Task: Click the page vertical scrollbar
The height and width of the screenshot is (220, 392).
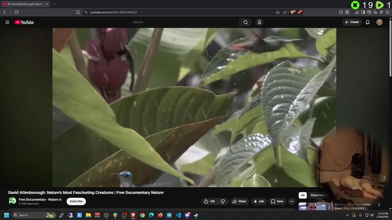Action: 390,48
